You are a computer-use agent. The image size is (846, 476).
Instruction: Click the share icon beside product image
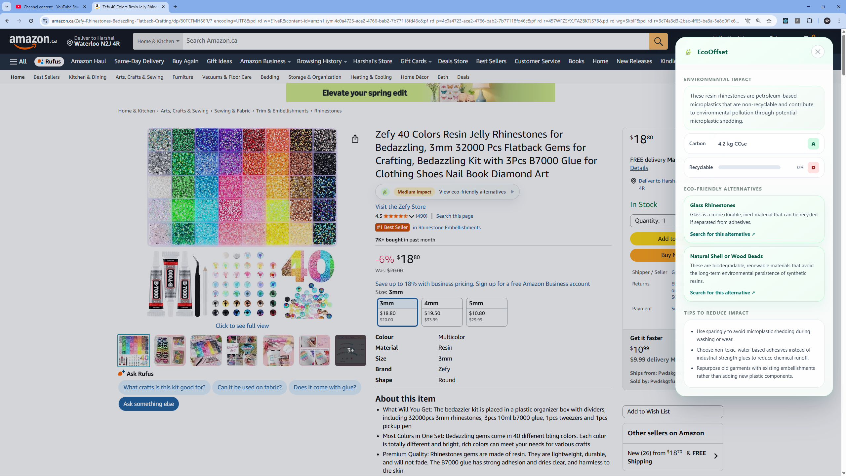(x=355, y=139)
